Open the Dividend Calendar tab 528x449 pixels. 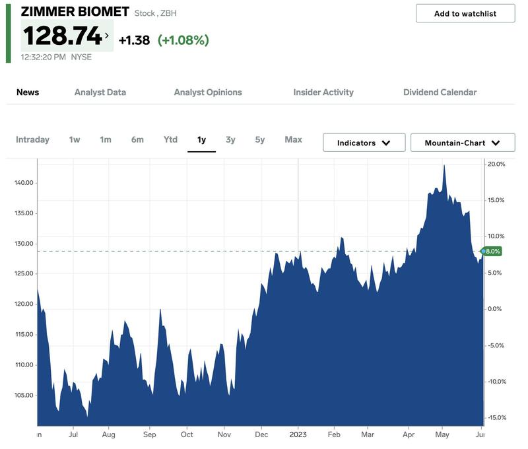[x=440, y=92]
